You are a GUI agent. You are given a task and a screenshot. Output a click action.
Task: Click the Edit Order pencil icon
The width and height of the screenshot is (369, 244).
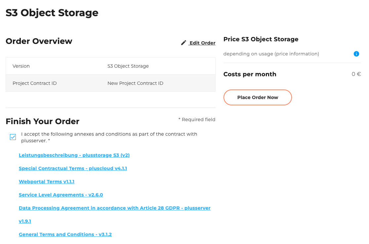(x=184, y=42)
